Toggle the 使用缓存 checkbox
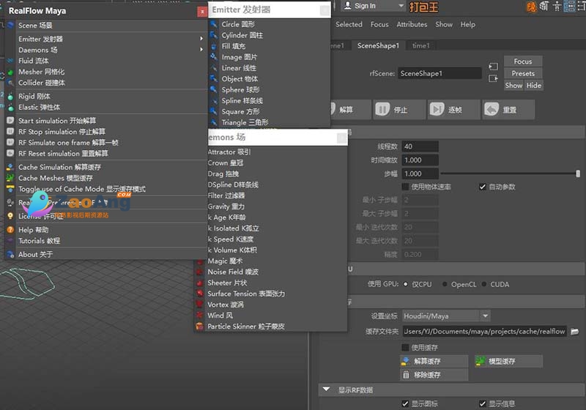 pos(405,348)
